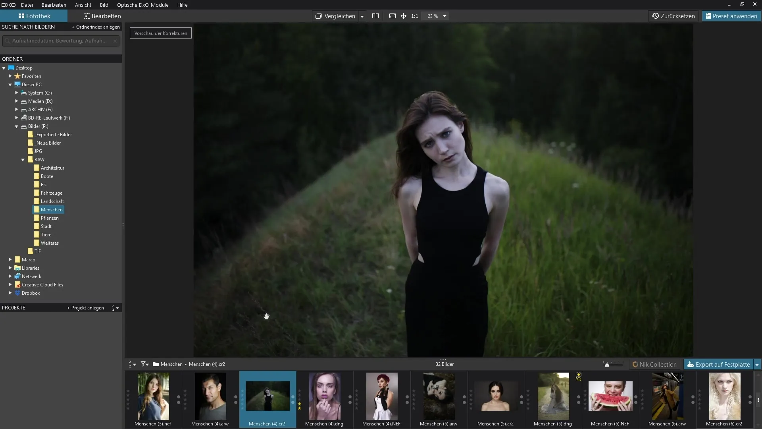The height and width of the screenshot is (429, 762).
Task: Expand the Favoriten tree node
Action: (10, 76)
